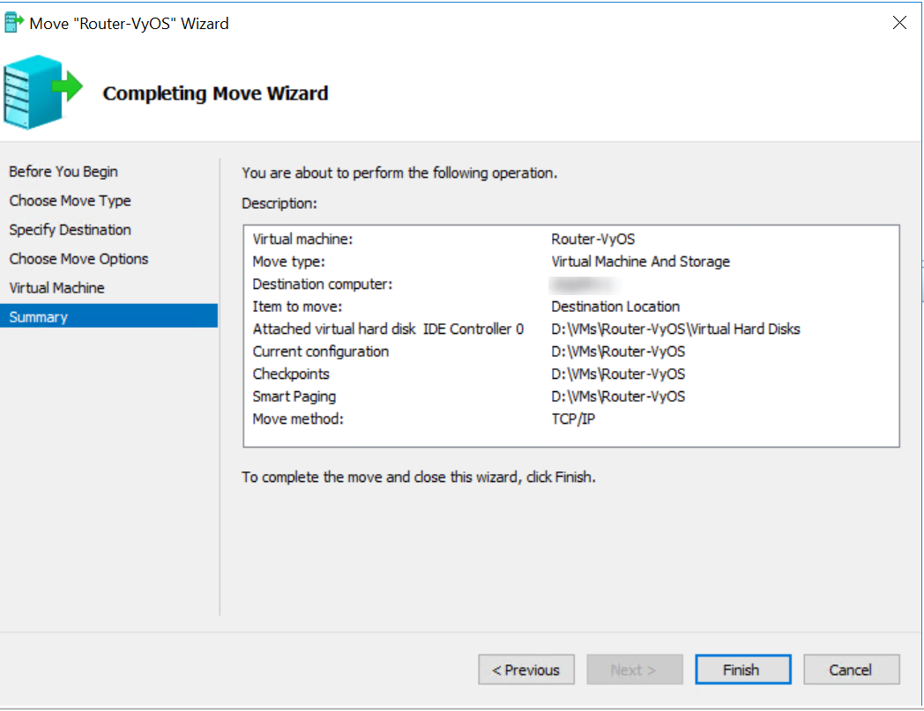The image size is (924, 711).
Task: Click the blurred destination computer value
Action: click(x=584, y=285)
